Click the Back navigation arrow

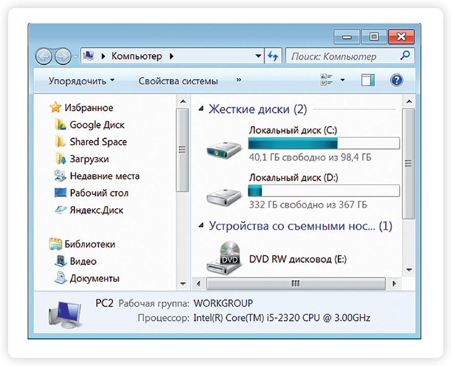coord(44,56)
